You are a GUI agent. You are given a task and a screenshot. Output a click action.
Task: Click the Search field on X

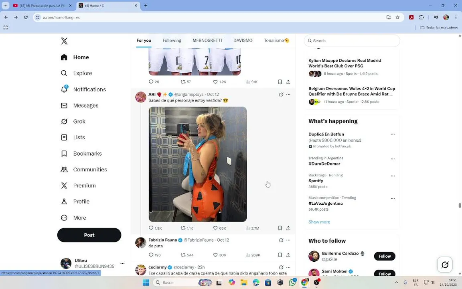352,41
